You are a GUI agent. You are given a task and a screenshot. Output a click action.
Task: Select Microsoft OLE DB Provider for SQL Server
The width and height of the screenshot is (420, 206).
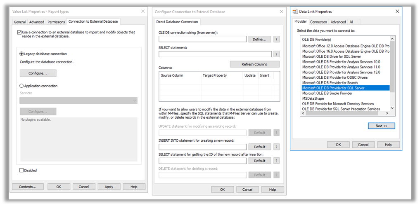coord(346,88)
